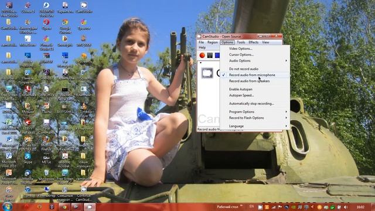
Task: Open Skype desktop shortcut
Action: tap(28, 158)
